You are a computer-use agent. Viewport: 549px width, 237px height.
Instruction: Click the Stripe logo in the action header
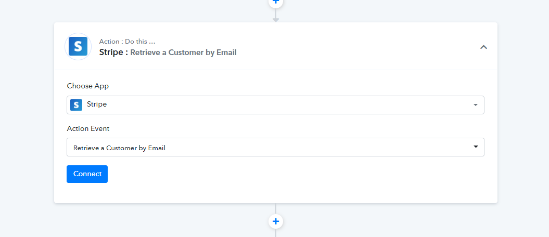[78, 46]
